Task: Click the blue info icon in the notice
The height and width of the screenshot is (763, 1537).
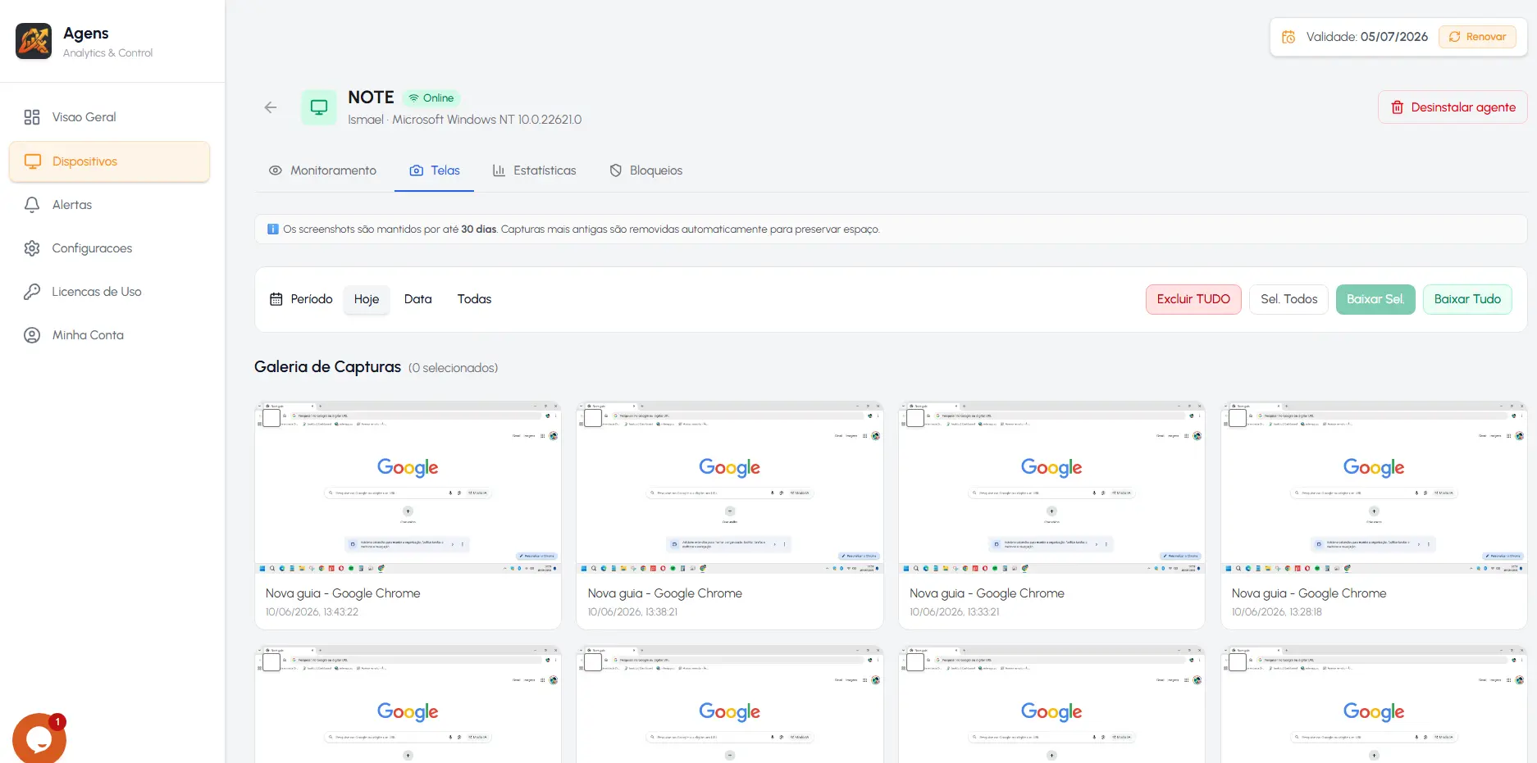Action: click(x=273, y=229)
